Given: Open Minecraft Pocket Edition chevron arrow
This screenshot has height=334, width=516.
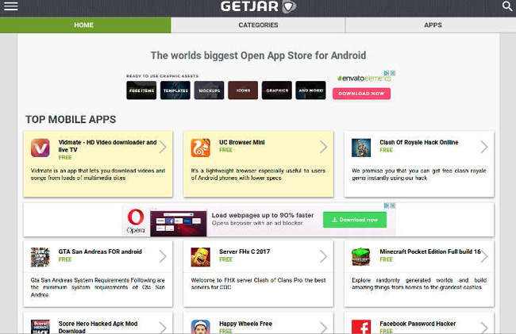Looking at the screenshot, I should point(483,256).
